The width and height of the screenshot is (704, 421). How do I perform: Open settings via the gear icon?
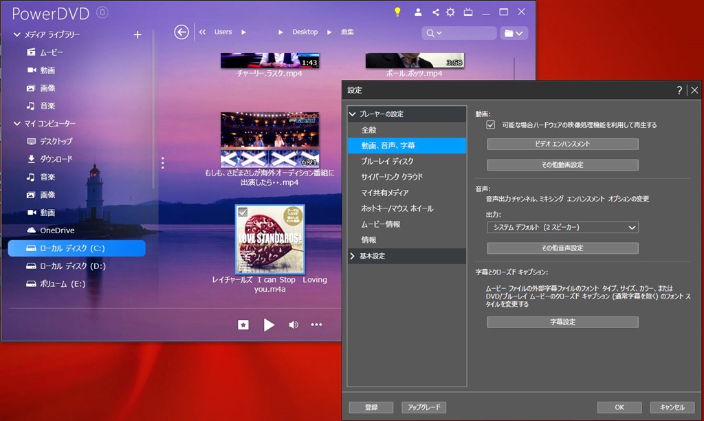tap(450, 12)
